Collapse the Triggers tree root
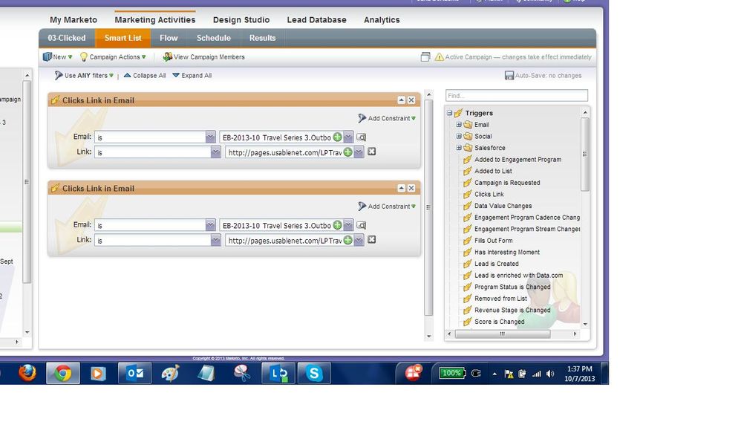 (449, 113)
